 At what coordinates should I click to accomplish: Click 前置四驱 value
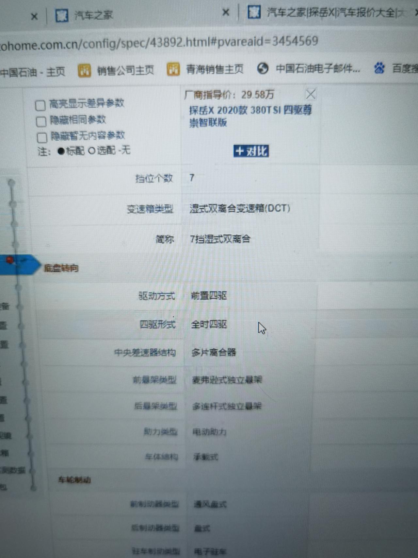tap(209, 296)
